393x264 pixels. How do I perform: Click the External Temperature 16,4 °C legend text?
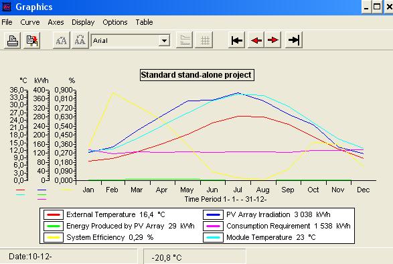(x=116, y=215)
